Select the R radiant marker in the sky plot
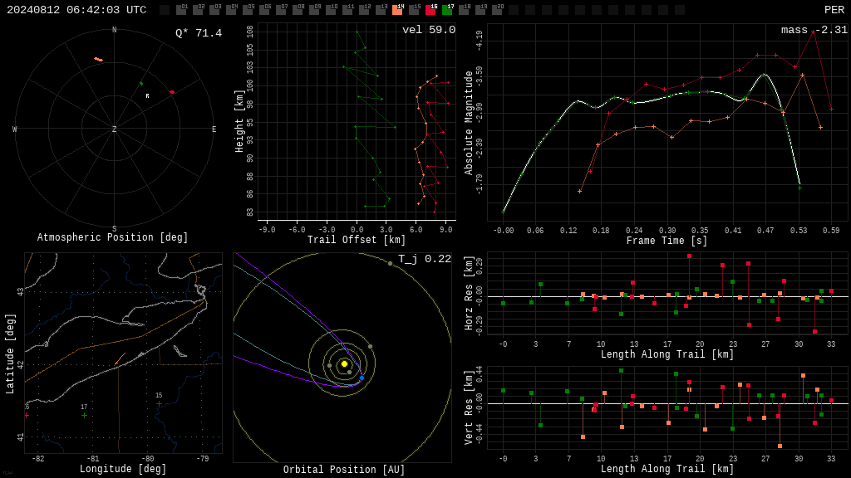Image resolution: width=851 pixels, height=478 pixels. pyautogui.click(x=147, y=96)
